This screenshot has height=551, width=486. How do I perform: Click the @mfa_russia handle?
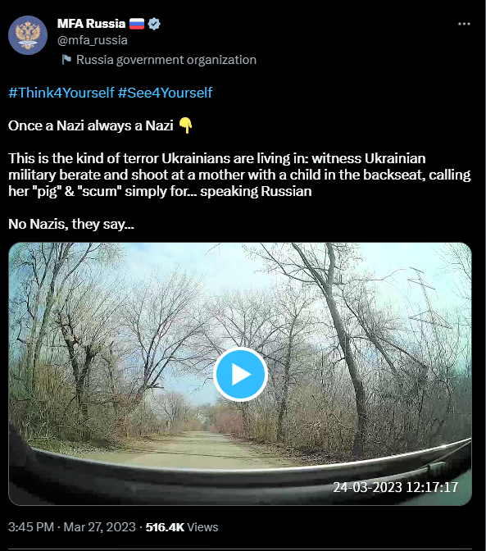point(93,40)
